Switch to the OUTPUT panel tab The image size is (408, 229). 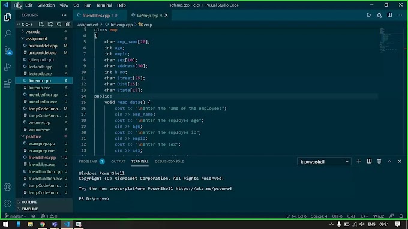click(118, 161)
